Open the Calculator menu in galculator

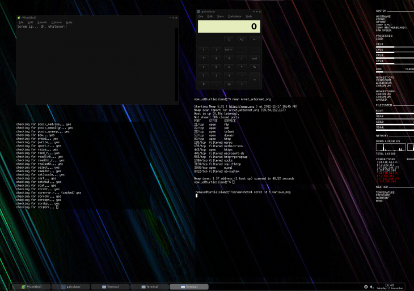234,16
